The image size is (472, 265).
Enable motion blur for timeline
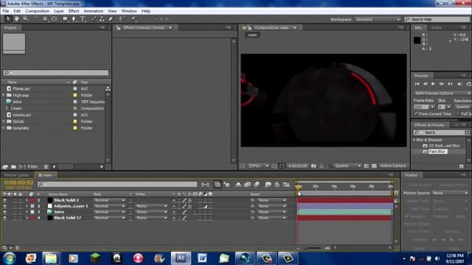[257, 185]
